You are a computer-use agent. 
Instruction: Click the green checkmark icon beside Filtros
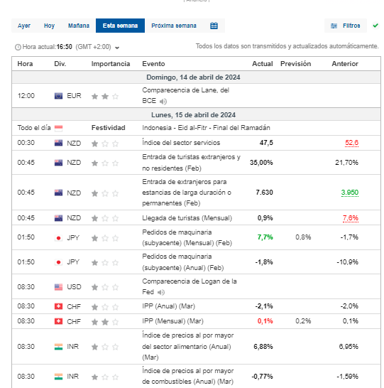pos(375,26)
